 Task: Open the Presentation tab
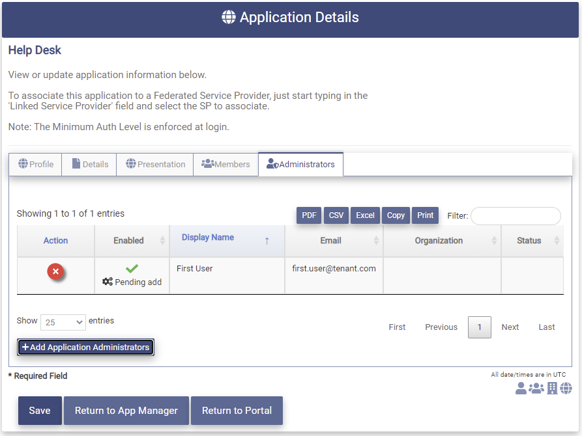tap(155, 164)
